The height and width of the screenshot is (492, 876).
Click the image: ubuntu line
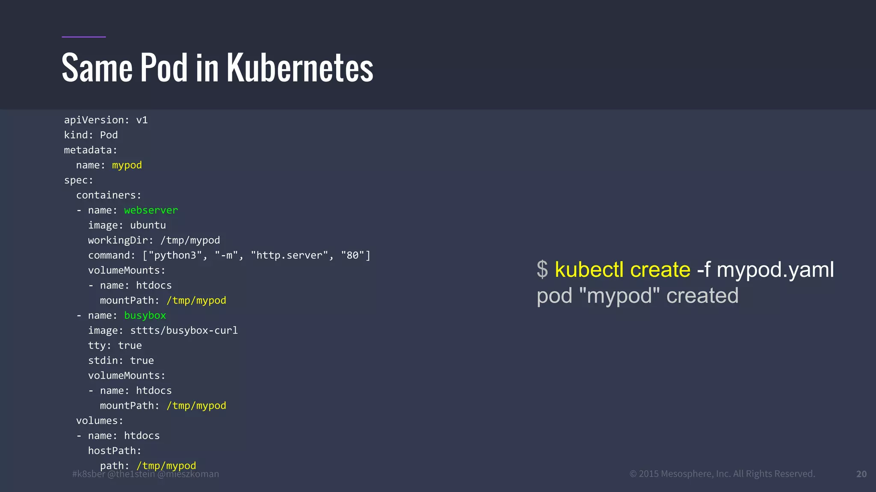pyautogui.click(x=127, y=225)
